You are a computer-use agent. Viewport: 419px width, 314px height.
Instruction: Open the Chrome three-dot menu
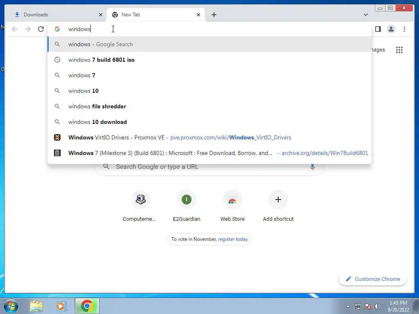404,29
